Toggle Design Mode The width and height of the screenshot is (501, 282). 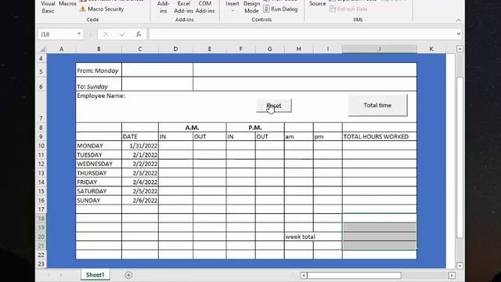(x=251, y=7)
